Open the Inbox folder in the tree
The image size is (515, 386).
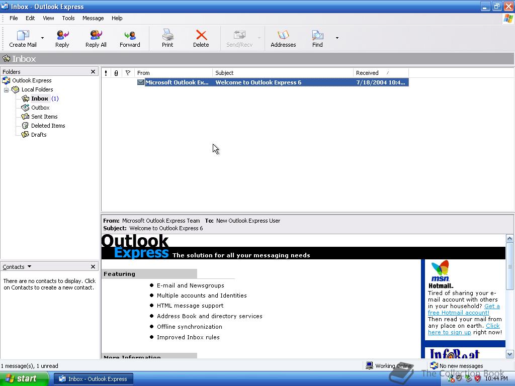(x=39, y=99)
